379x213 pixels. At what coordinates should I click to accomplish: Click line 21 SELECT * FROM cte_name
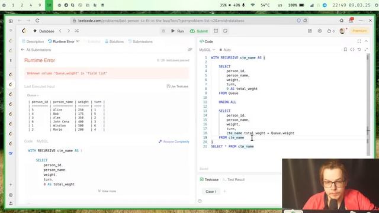point(232,146)
